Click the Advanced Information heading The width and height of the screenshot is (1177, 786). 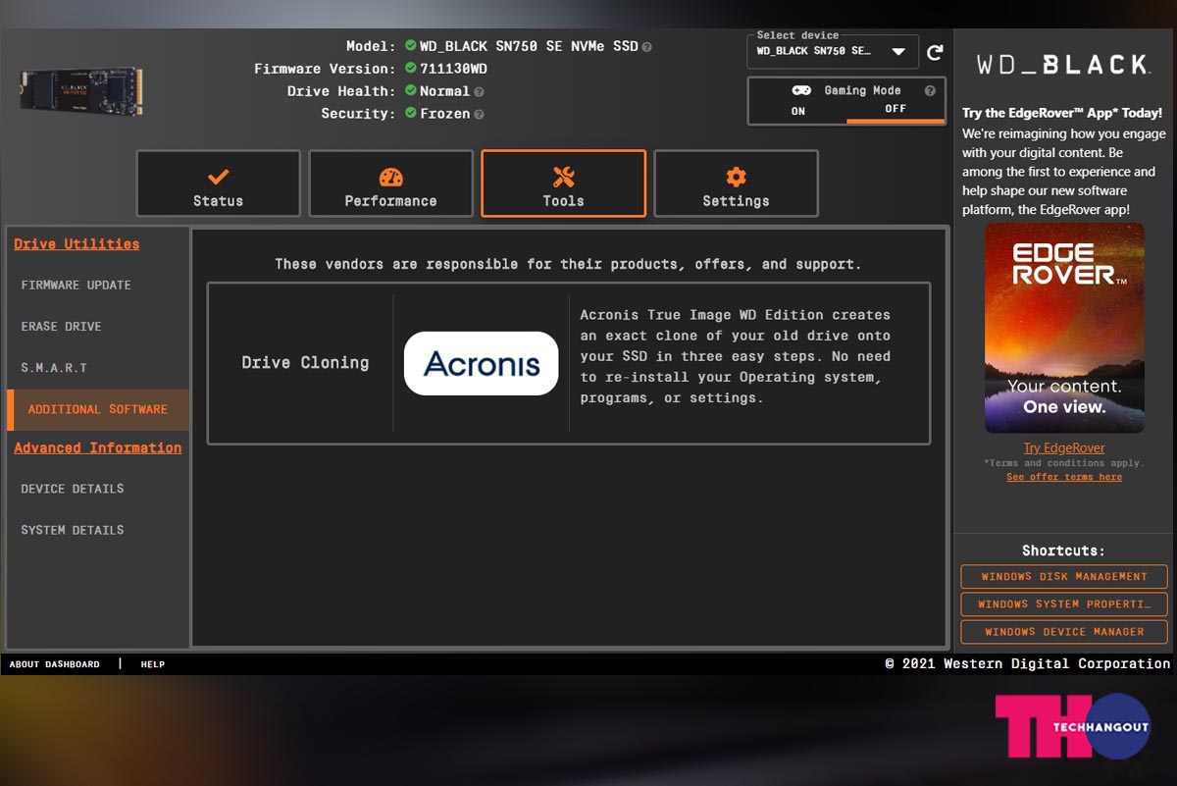(97, 448)
